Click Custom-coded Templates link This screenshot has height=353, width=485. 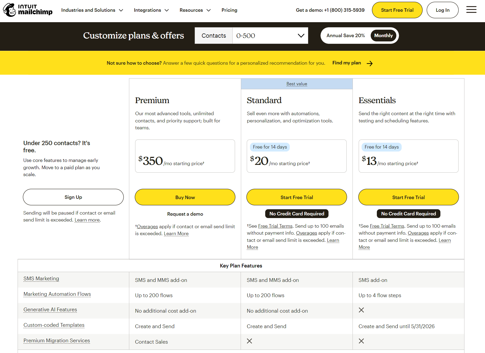click(x=54, y=325)
